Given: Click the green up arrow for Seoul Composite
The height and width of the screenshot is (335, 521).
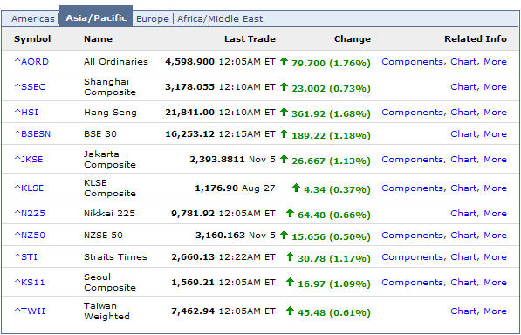Looking at the screenshot, I should pos(290,282).
